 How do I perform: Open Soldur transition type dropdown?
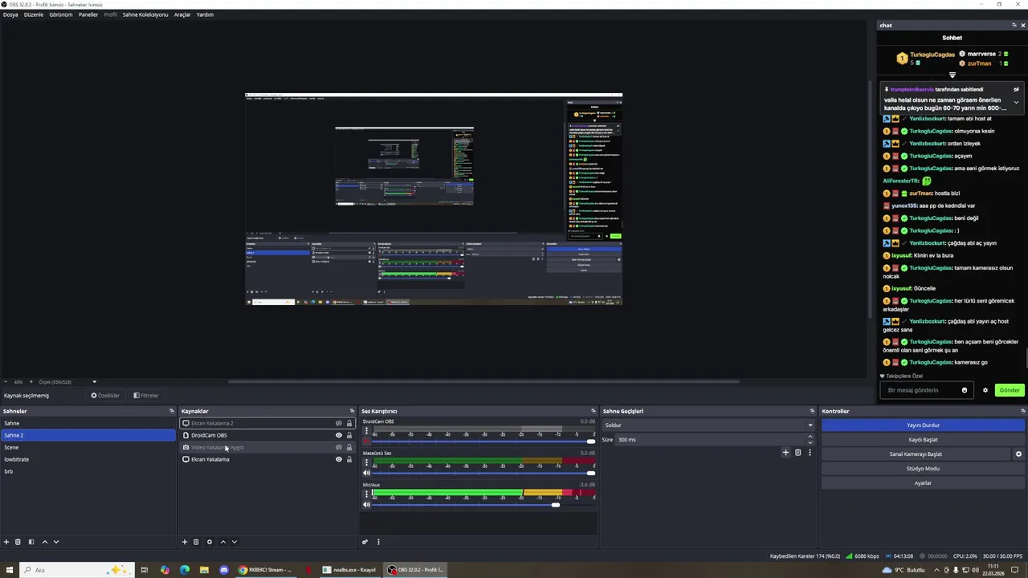[x=708, y=425]
